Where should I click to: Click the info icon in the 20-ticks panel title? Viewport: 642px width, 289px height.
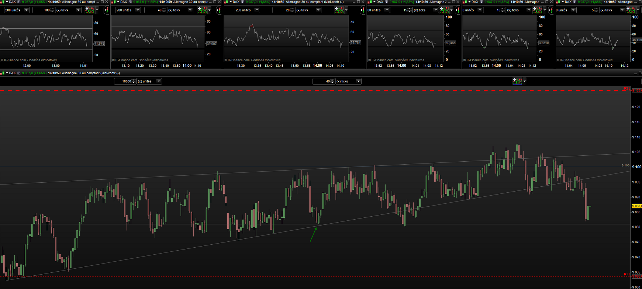(242, 2)
